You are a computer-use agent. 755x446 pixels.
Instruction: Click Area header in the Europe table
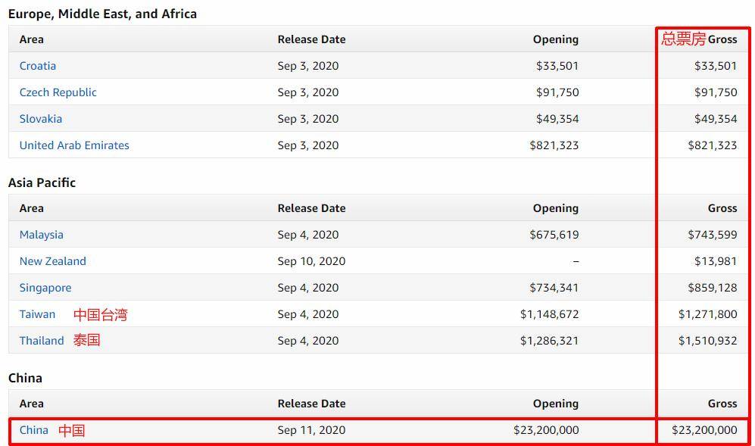[32, 39]
